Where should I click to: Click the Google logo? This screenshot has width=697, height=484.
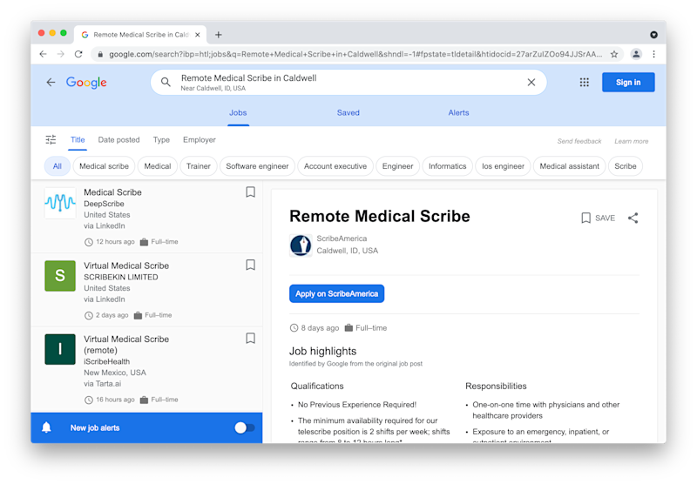[x=86, y=82]
